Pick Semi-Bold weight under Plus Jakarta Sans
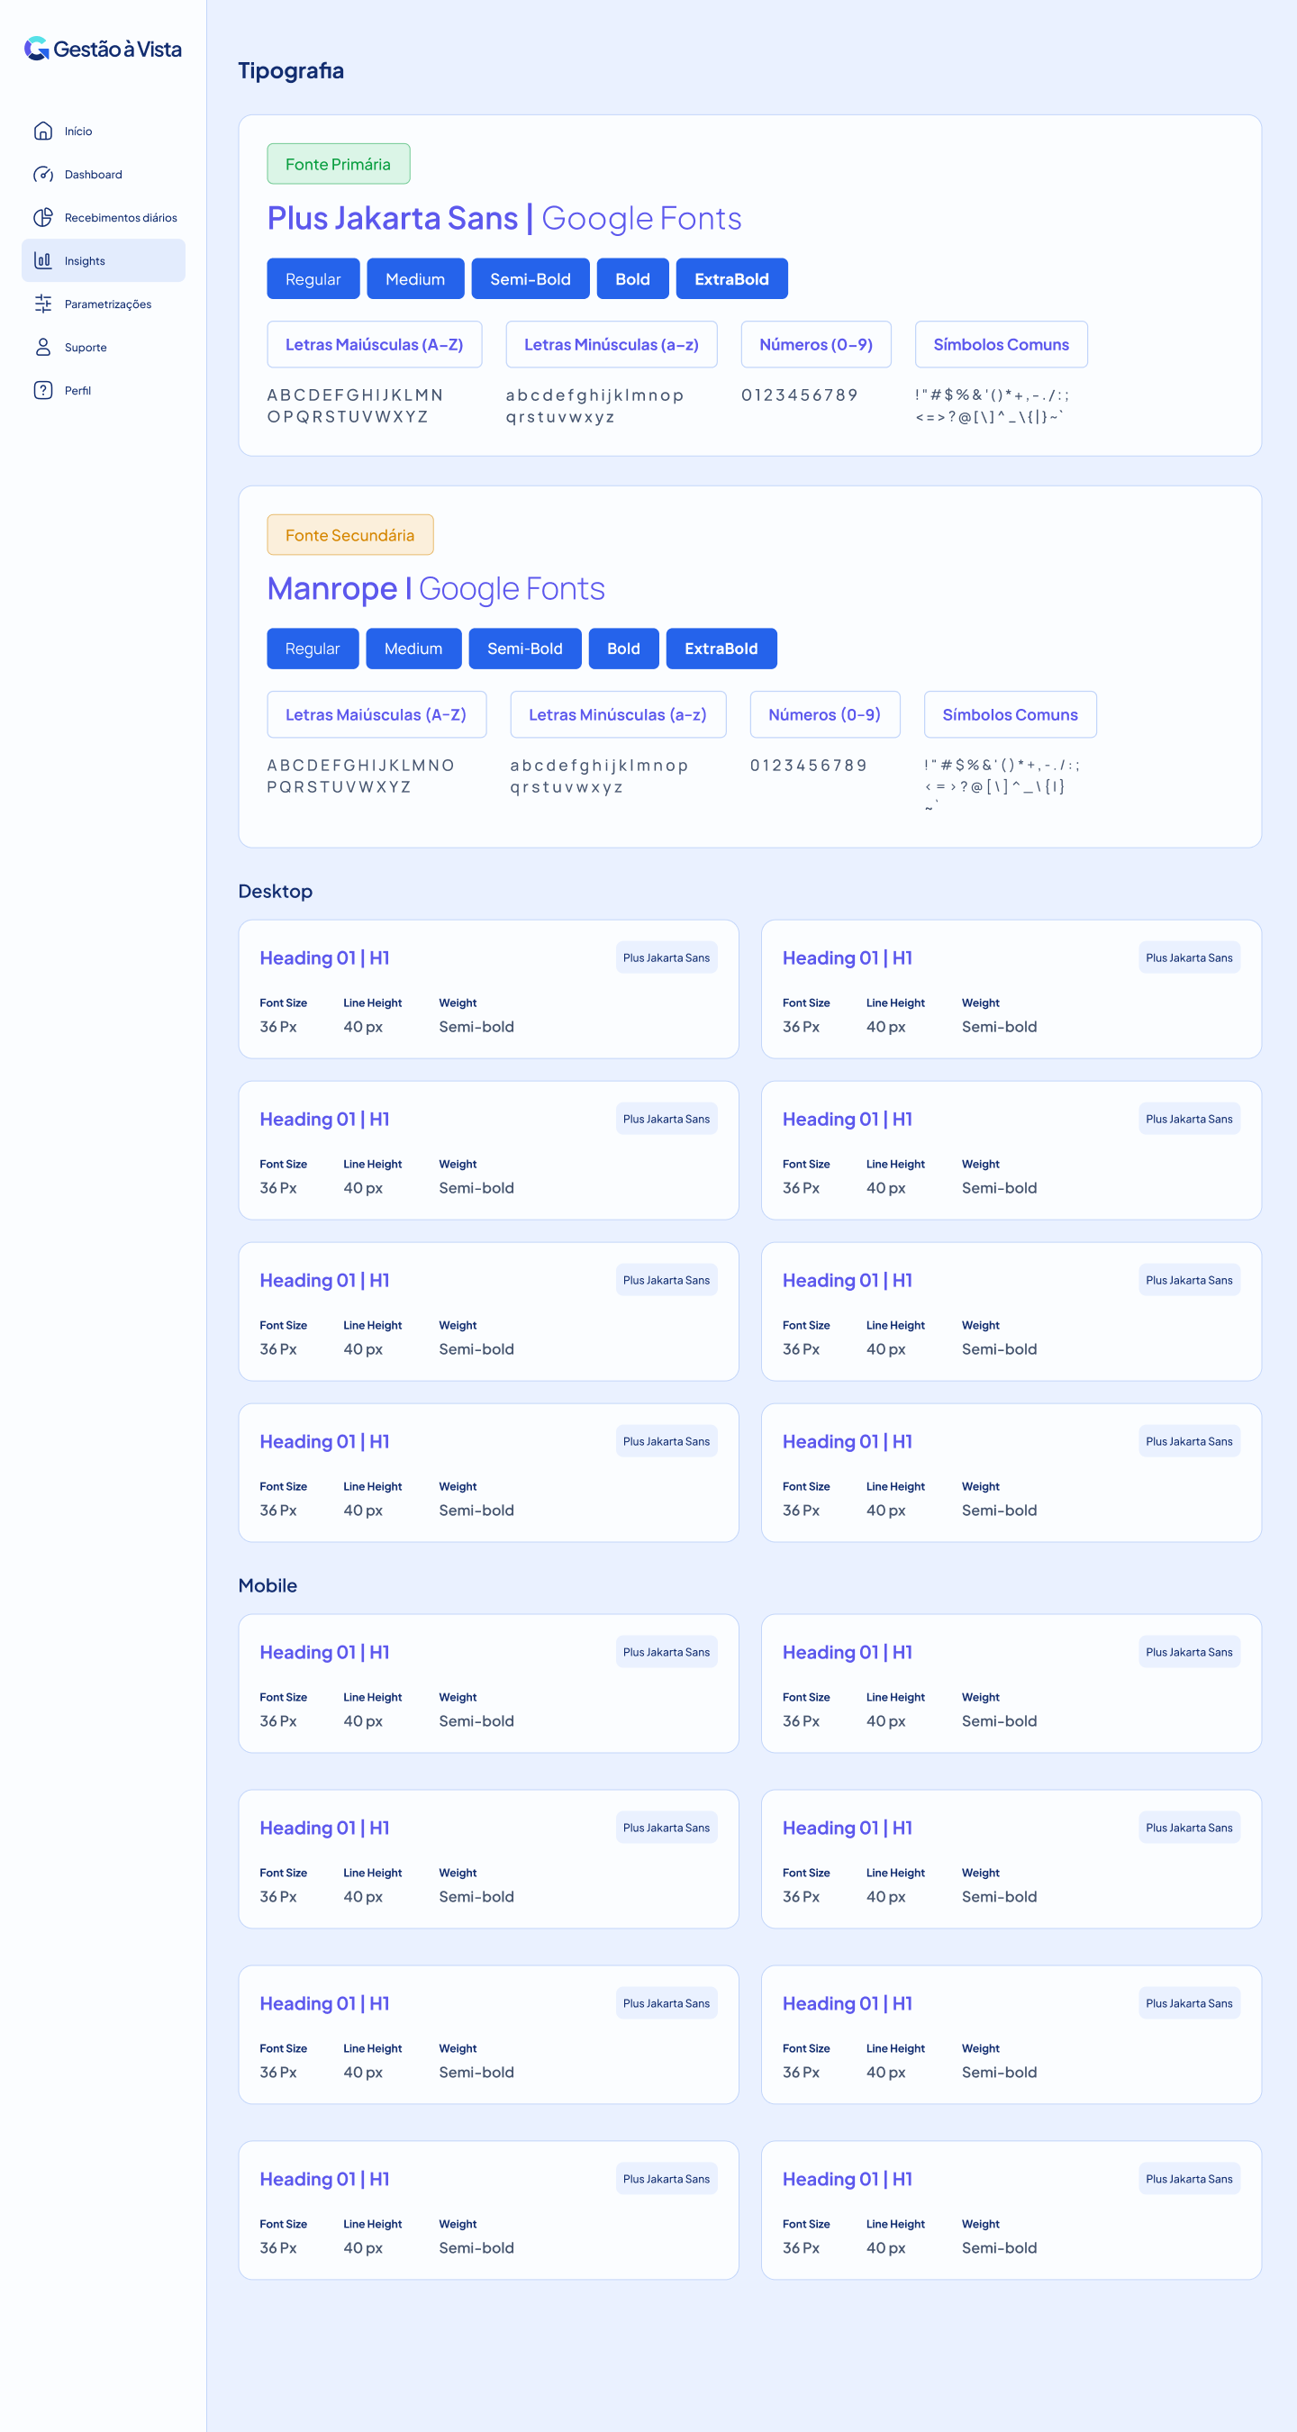Image resolution: width=1297 pixels, height=2432 pixels. pyautogui.click(x=531, y=279)
